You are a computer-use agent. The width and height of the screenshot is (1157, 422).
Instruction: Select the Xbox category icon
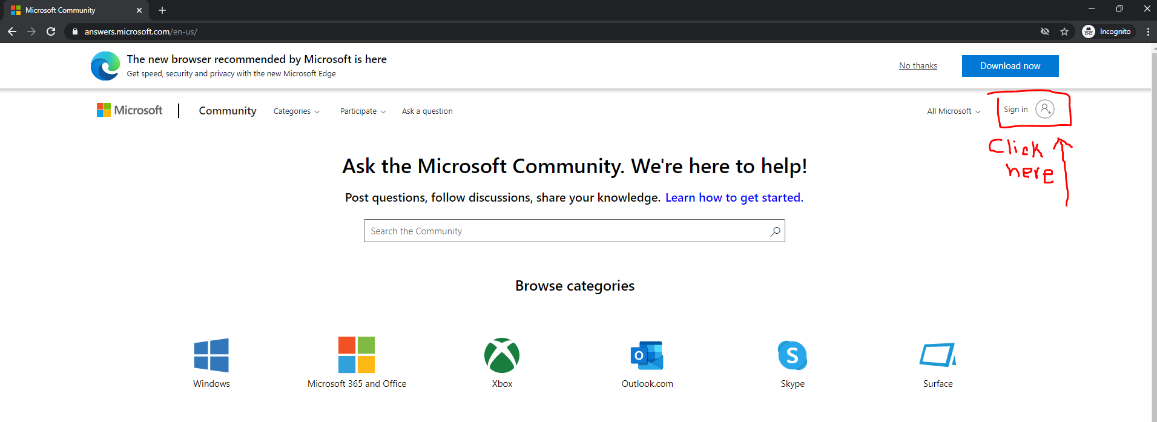coord(502,355)
